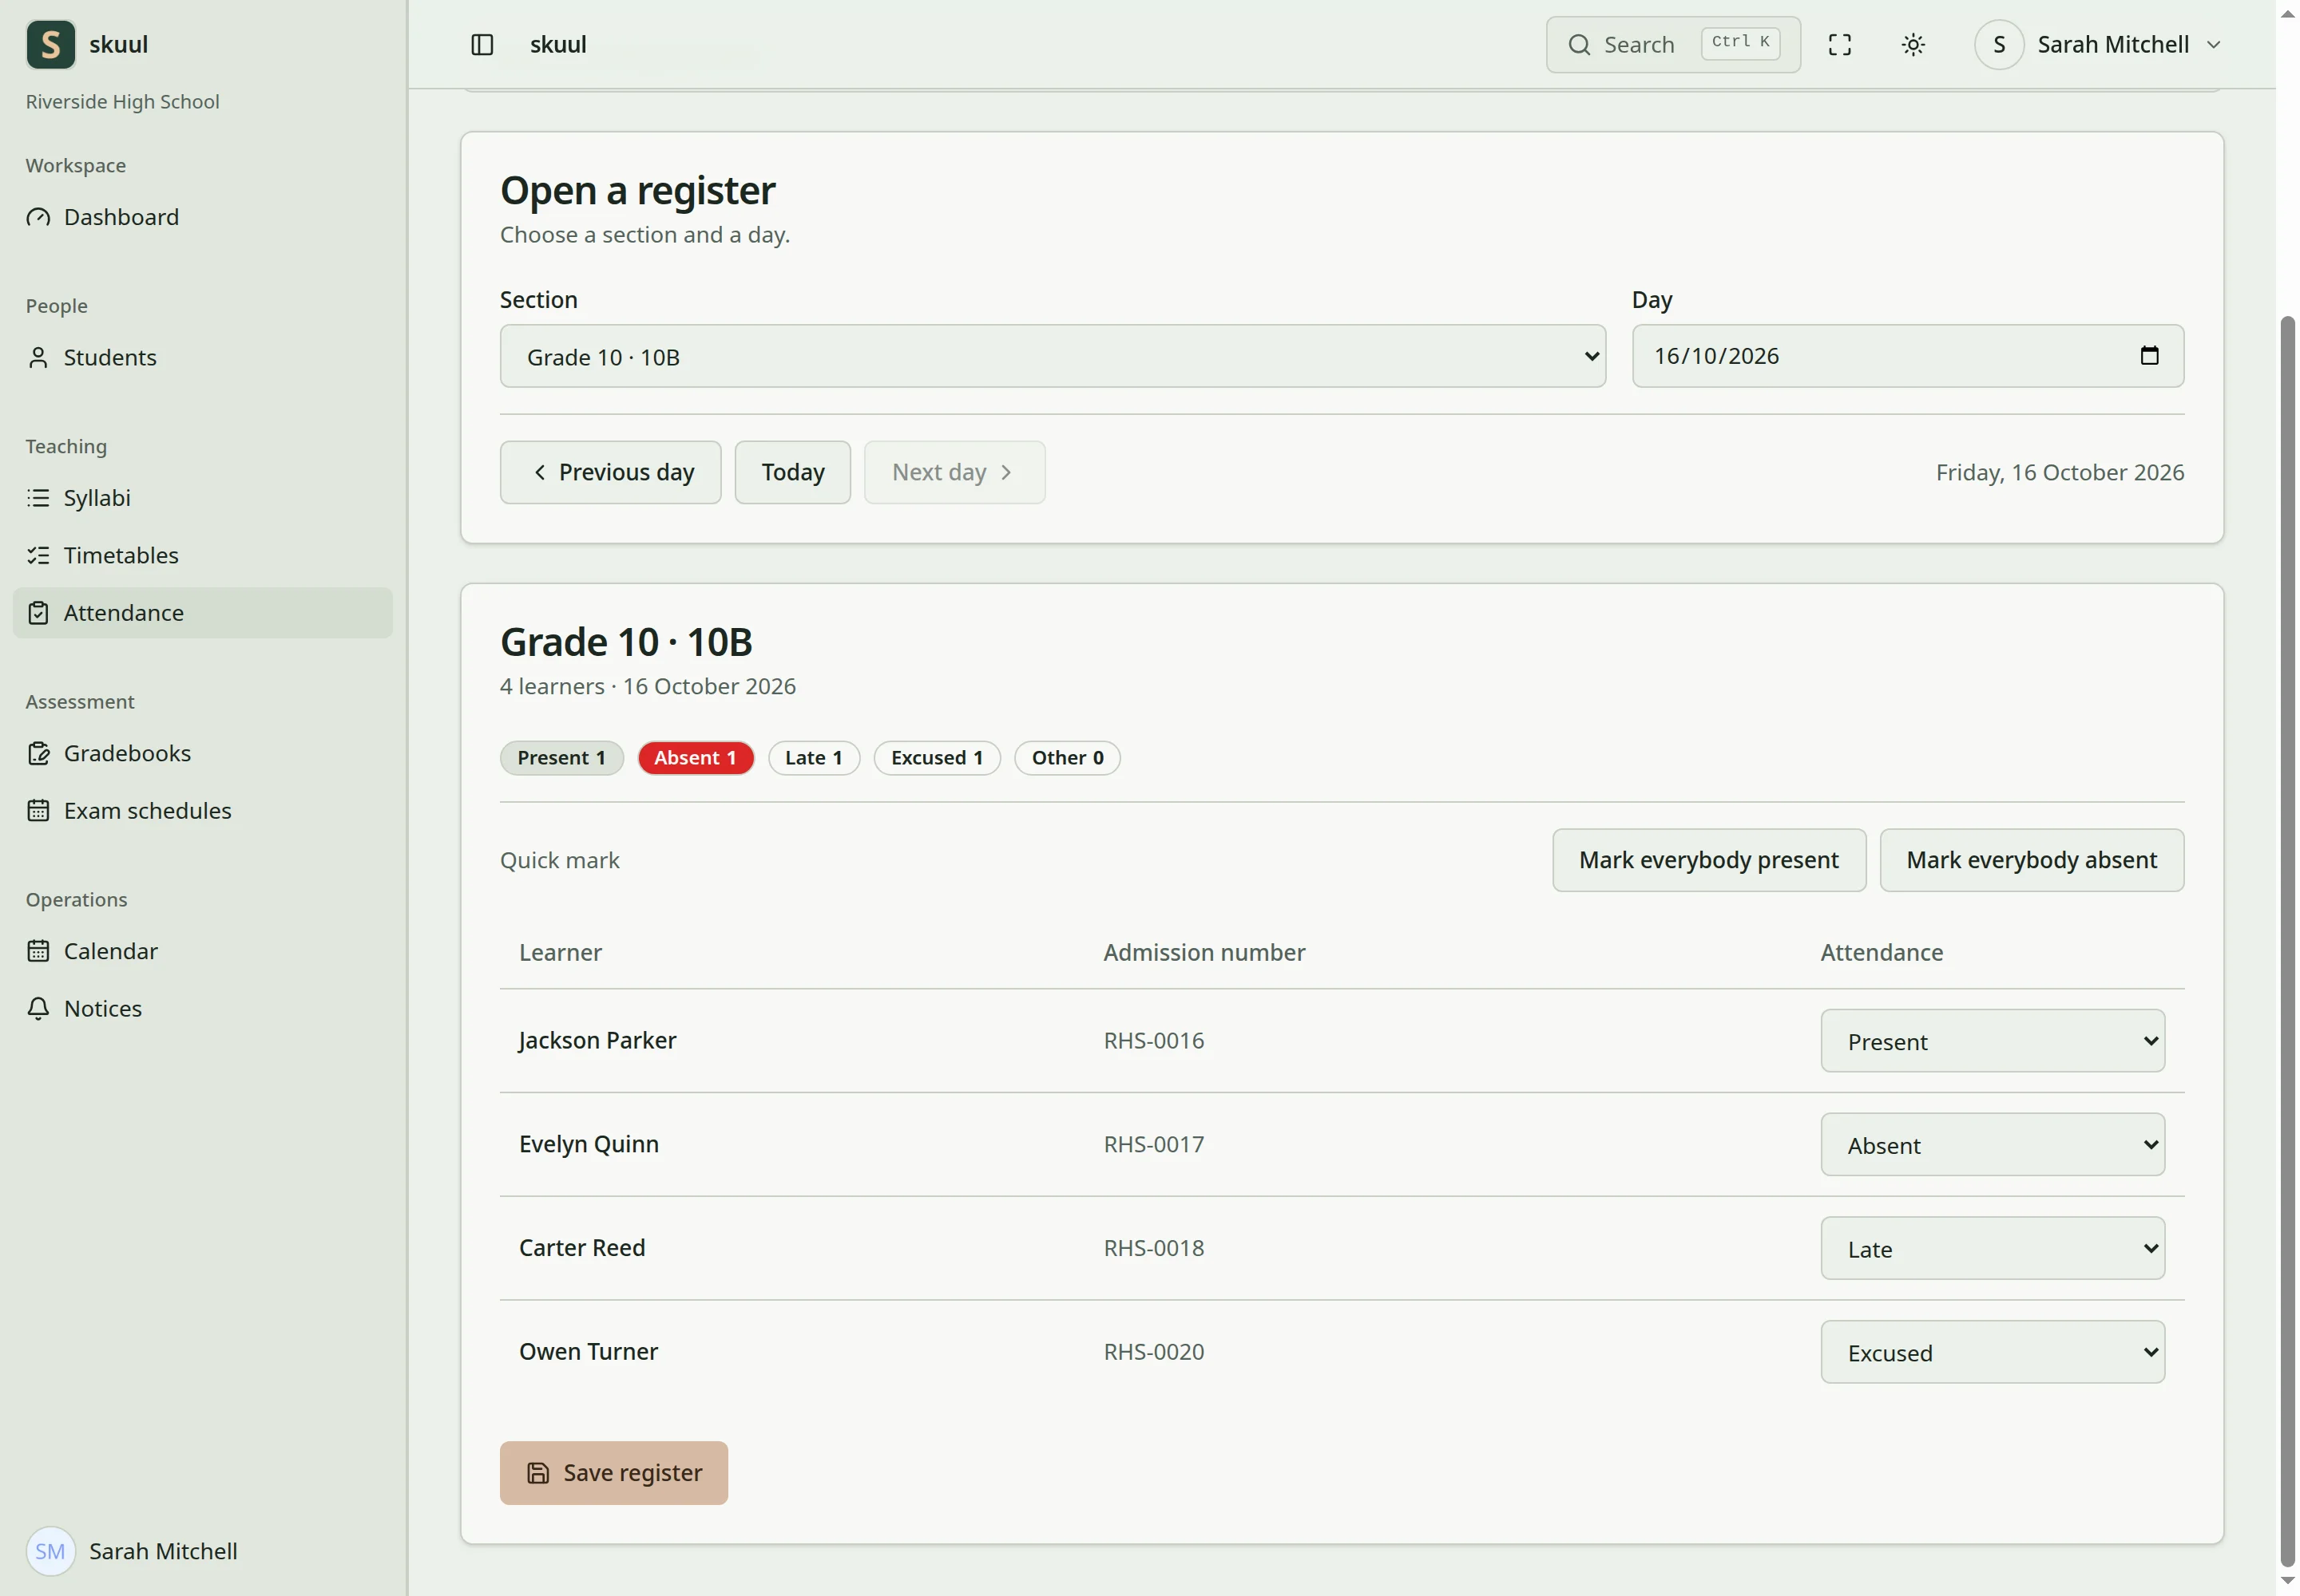Click the Search box
The width and height of the screenshot is (2300, 1596).
tap(1672, 44)
